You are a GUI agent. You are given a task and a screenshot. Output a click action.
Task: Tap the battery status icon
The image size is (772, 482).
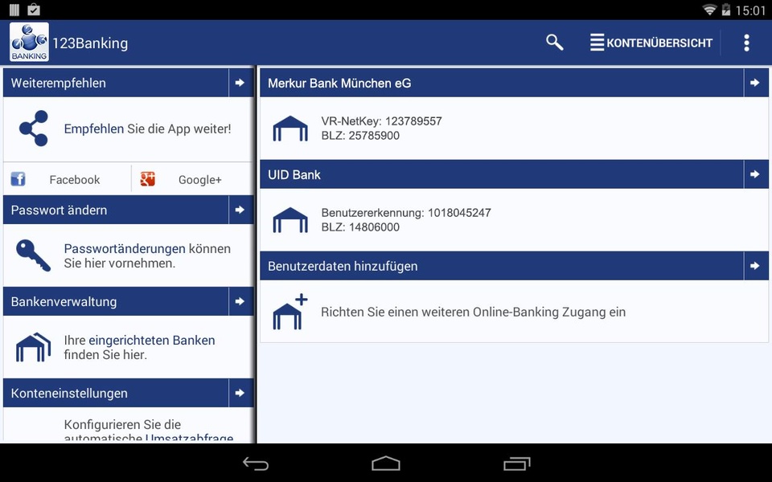(x=725, y=10)
